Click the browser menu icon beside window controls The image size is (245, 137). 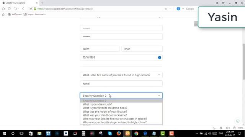217,3
